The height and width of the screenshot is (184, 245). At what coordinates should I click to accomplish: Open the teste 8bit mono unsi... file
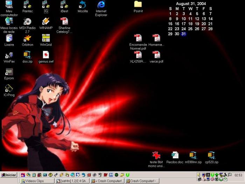click(156, 159)
